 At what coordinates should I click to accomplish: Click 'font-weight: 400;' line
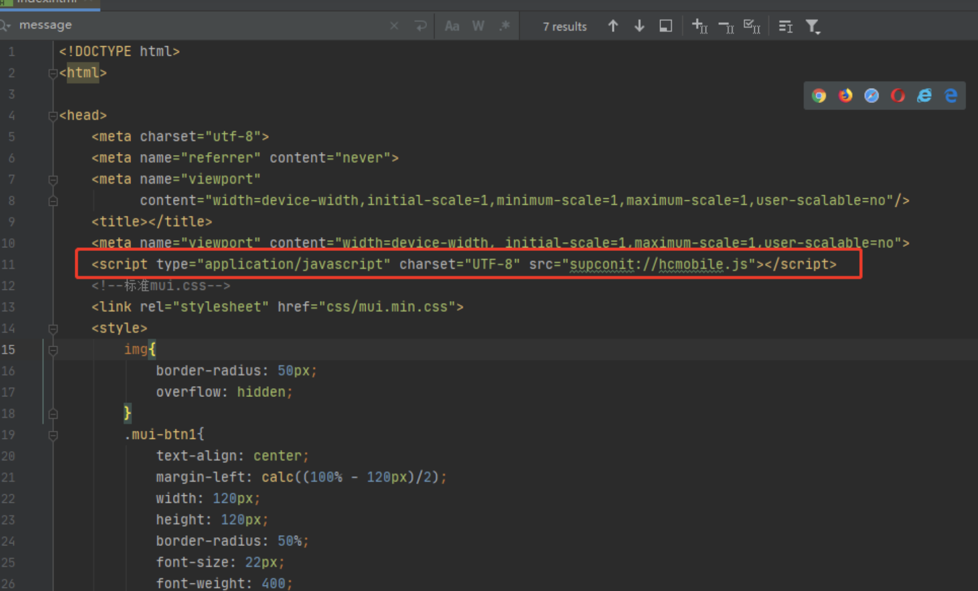224,583
